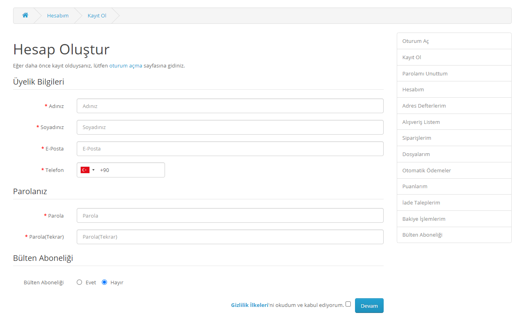
Task: Open Siparişlerim sidebar item
Action: tap(454, 138)
